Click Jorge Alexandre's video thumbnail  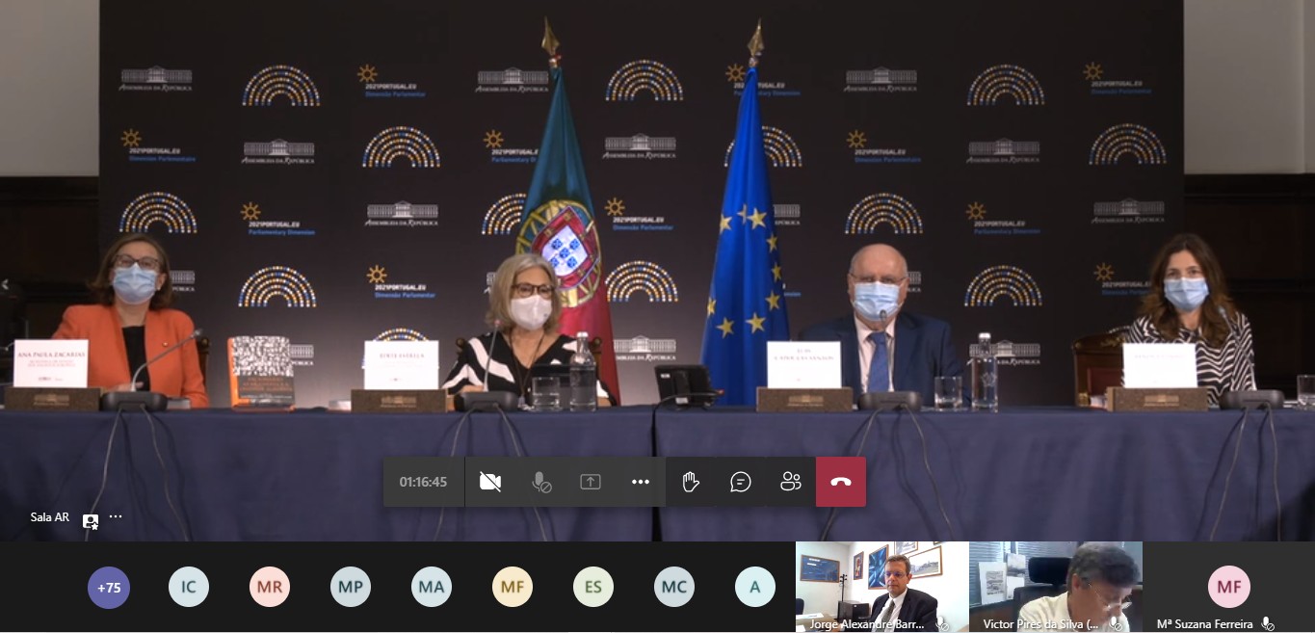tap(881, 585)
